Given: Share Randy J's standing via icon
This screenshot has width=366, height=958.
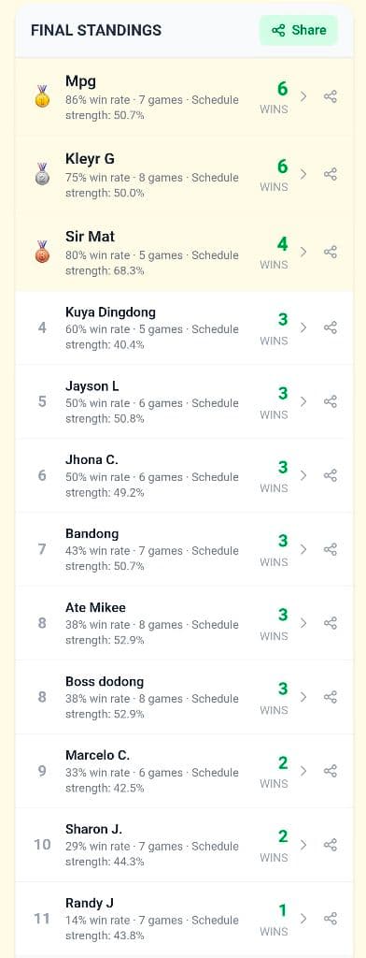Looking at the screenshot, I should pyautogui.click(x=330, y=919).
